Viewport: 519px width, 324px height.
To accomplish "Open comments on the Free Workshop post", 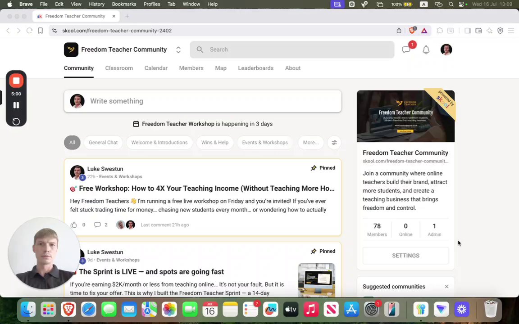I will tap(97, 225).
